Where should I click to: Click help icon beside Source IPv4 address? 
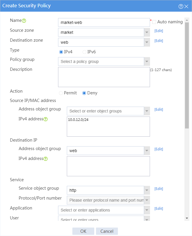pos(46,119)
